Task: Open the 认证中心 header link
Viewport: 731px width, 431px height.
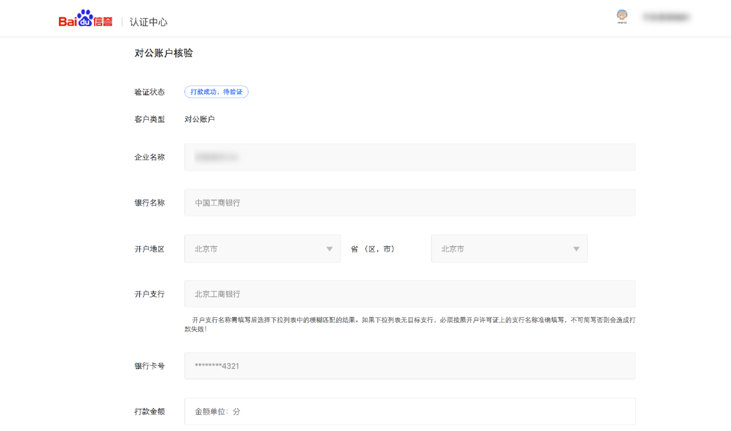Action: pyautogui.click(x=149, y=22)
